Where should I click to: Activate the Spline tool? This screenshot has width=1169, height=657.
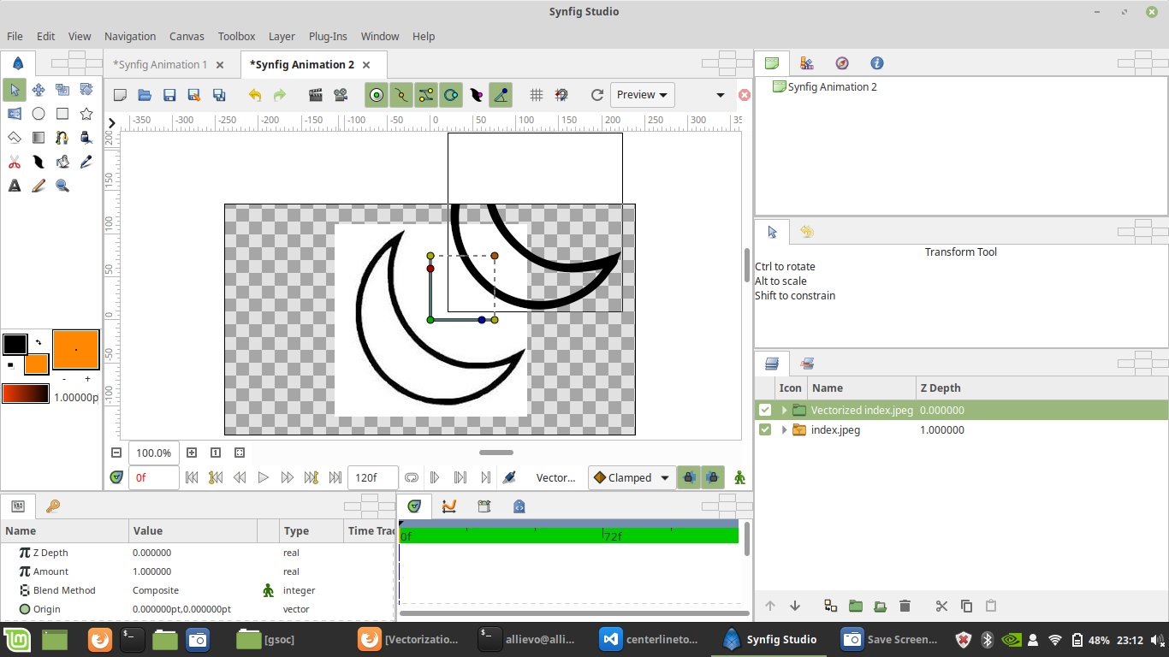pyautogui.click(x=62, y=137)
